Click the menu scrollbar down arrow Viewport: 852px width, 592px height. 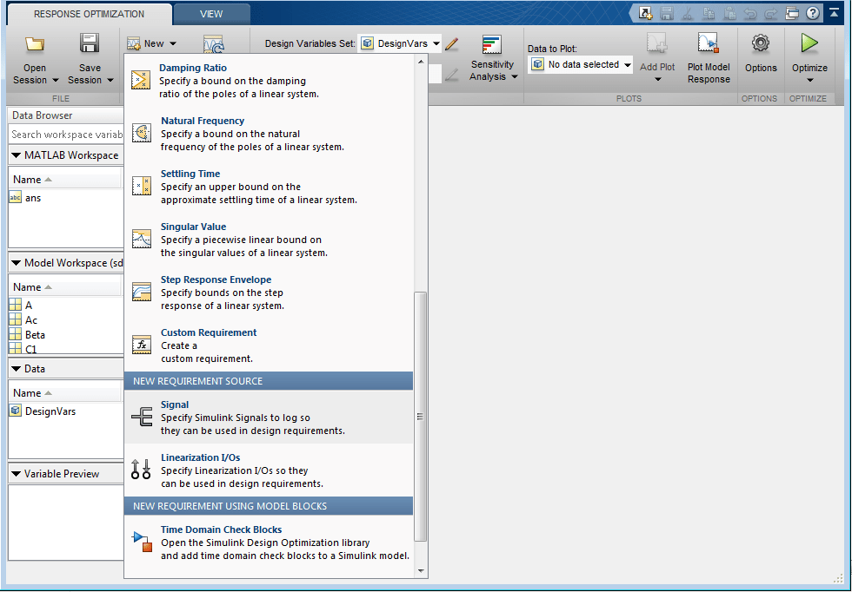(x=421, y=571)
